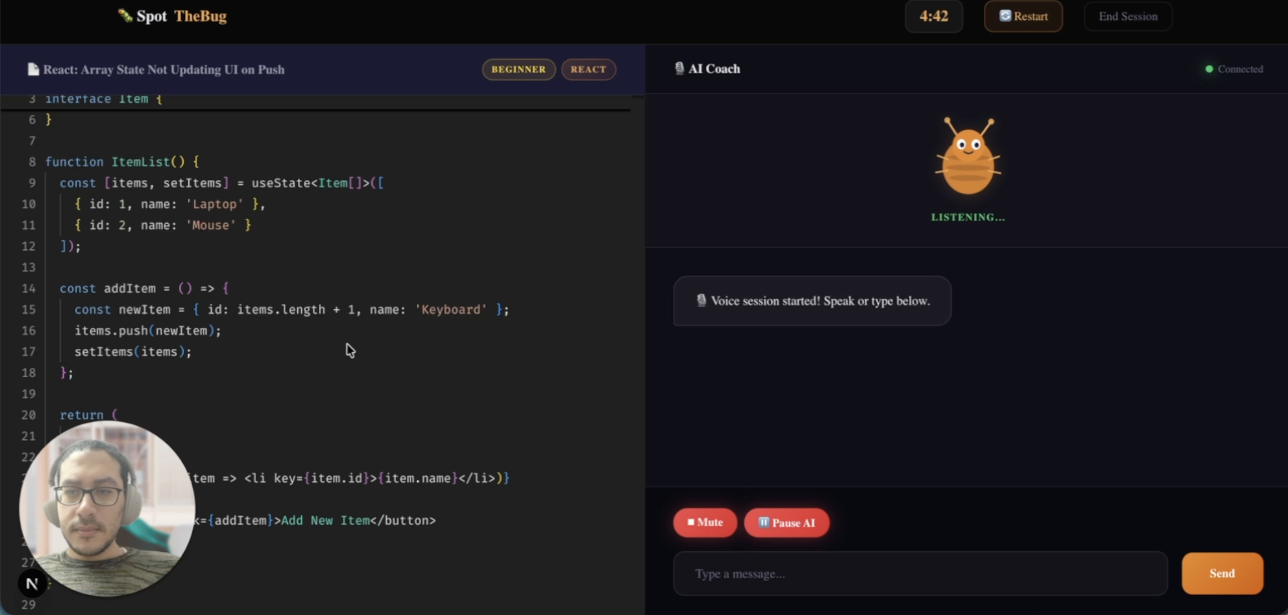Click the sticky 'interface Item {' header line
The image size is (1288, 615).
[103, 99]
